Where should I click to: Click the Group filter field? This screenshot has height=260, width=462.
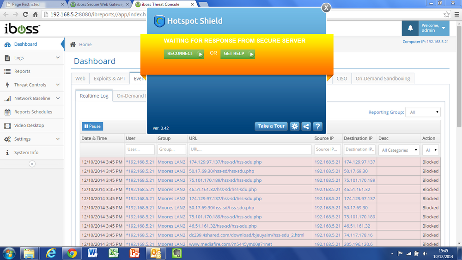click(x=171, y=149)
